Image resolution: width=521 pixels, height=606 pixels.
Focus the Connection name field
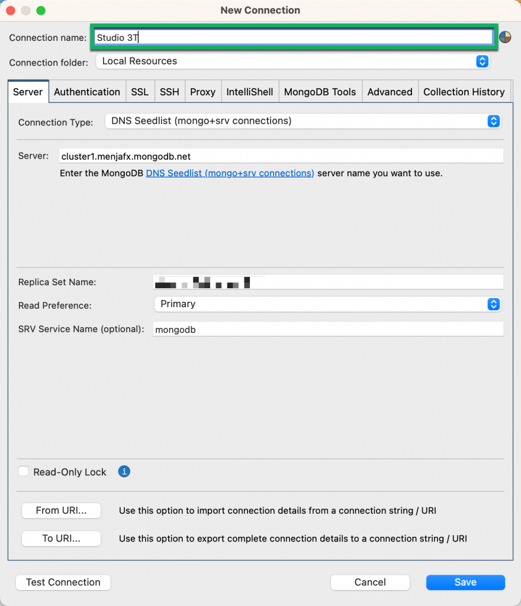pyautogui.click(x=294, y=37)
